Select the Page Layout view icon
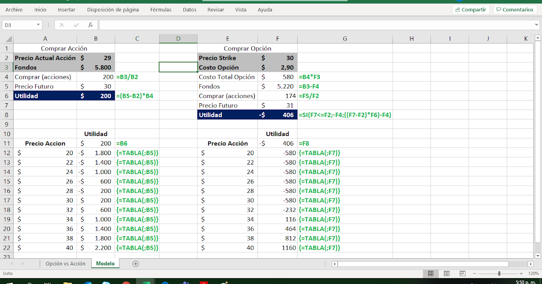Image resolution: width=542 pixels, height=284 pixels. click(x=446, y=273)
